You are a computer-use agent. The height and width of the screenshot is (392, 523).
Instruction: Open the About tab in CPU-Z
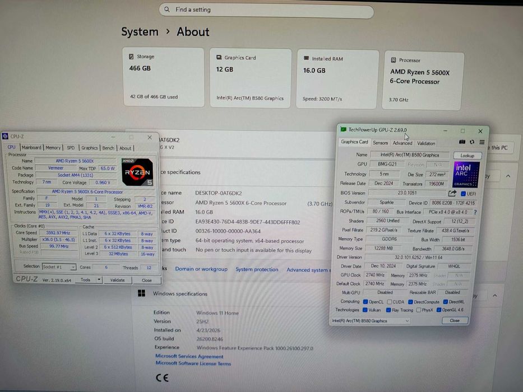(126, 148)
